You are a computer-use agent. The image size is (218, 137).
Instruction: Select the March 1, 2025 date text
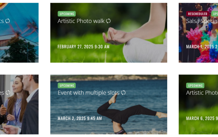pyautogui.click(x=202, y=47)
